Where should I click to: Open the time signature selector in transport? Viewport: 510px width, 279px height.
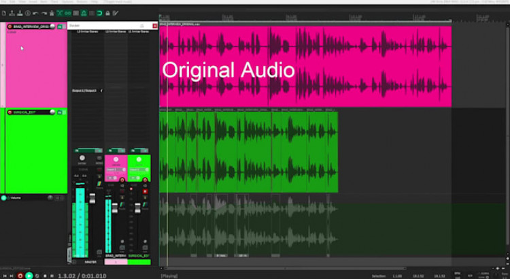pos(470,276)
